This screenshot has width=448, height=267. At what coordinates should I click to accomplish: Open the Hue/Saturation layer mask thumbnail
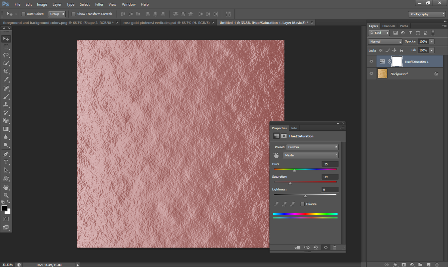pyautogui.click(x=396, y=61)
